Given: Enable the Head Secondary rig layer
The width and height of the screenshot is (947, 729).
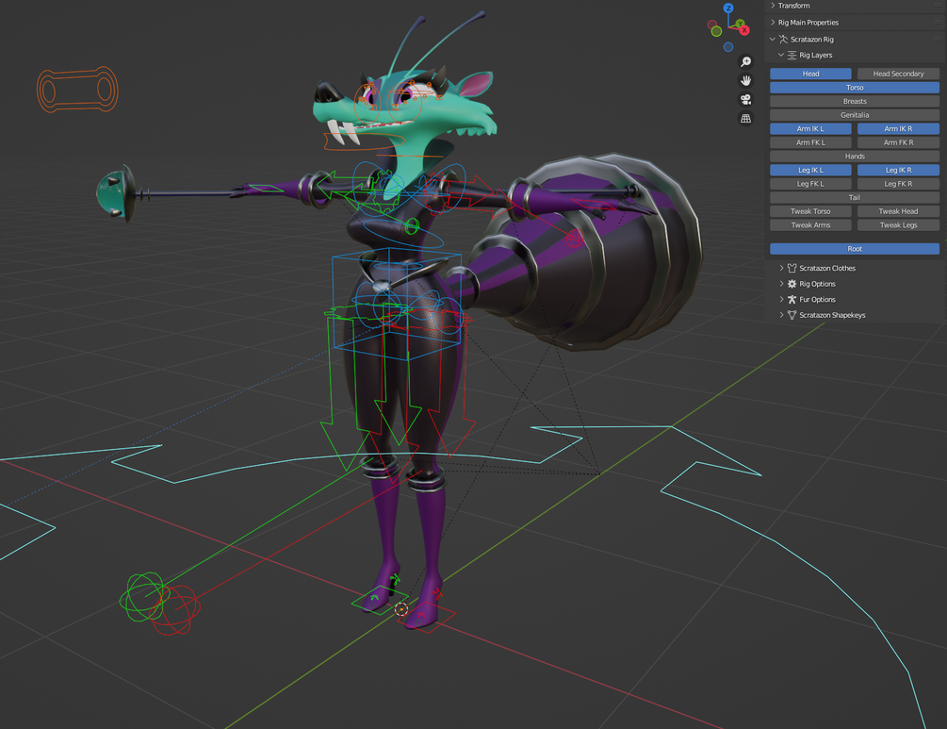Looking at the screenshot, I should 898,74.
